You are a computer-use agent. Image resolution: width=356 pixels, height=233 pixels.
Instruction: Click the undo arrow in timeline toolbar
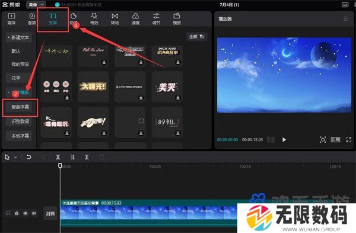(x=29, y=157)
